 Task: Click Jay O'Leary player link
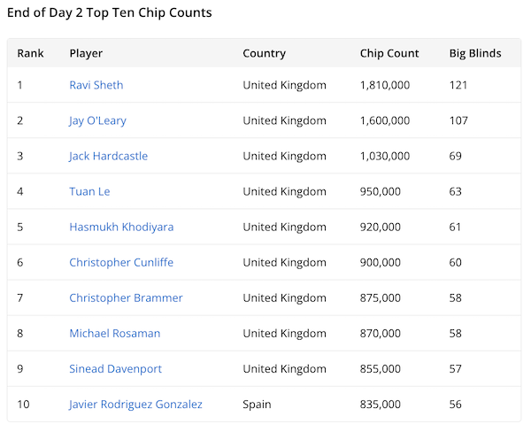(x=97, y=120)
